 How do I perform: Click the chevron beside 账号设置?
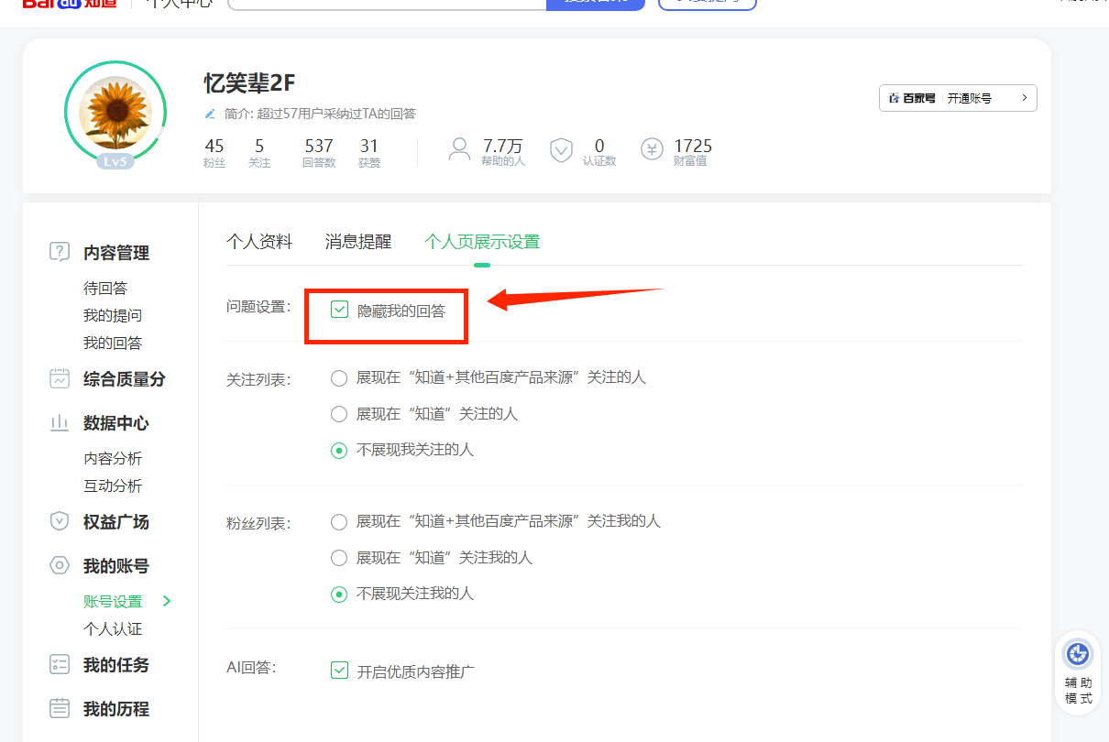coord(167,601)
